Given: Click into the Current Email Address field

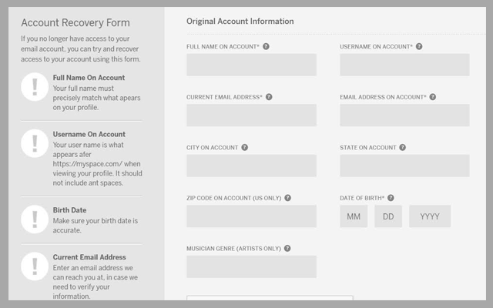Looking at the screenshot, I should pyautogui.click(x=251, y=115).
